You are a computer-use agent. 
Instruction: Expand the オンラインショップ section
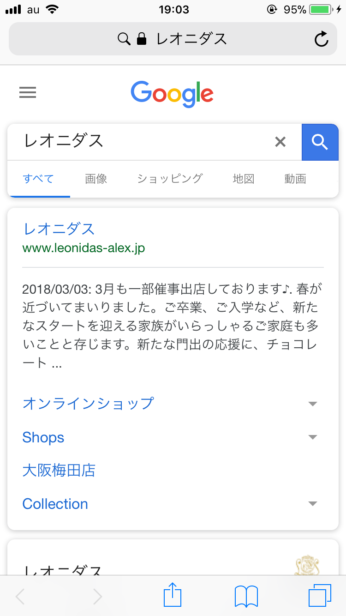pos(312,404)
